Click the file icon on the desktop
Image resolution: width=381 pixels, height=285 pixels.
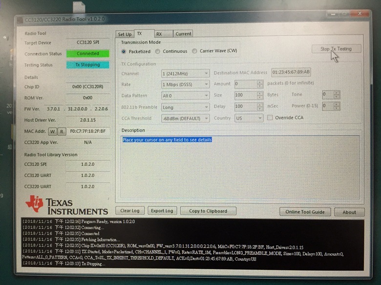[x=79, y=7]
